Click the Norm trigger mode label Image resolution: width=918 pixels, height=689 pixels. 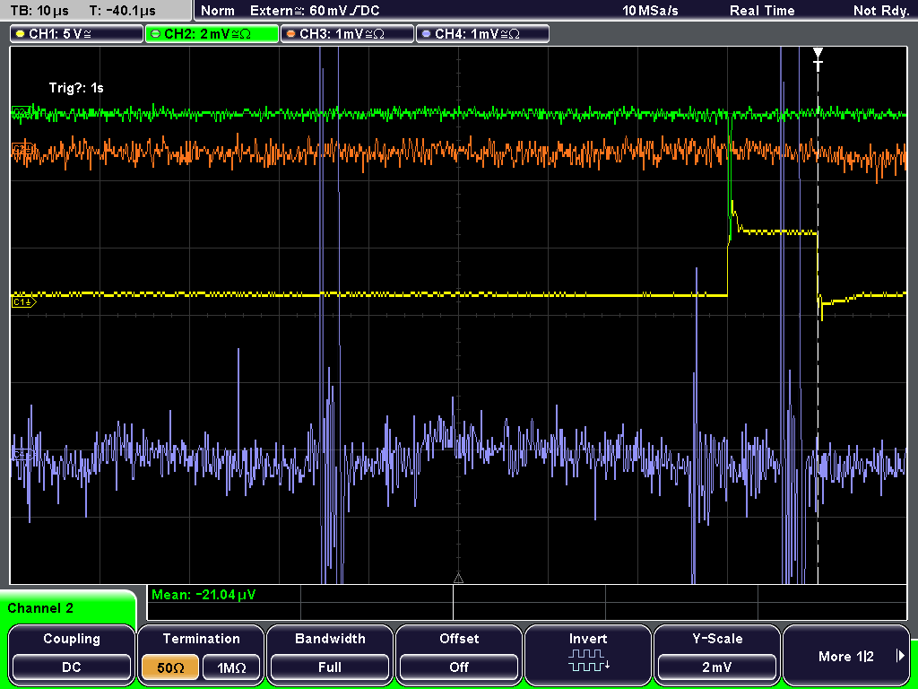(x=218, y=11)
